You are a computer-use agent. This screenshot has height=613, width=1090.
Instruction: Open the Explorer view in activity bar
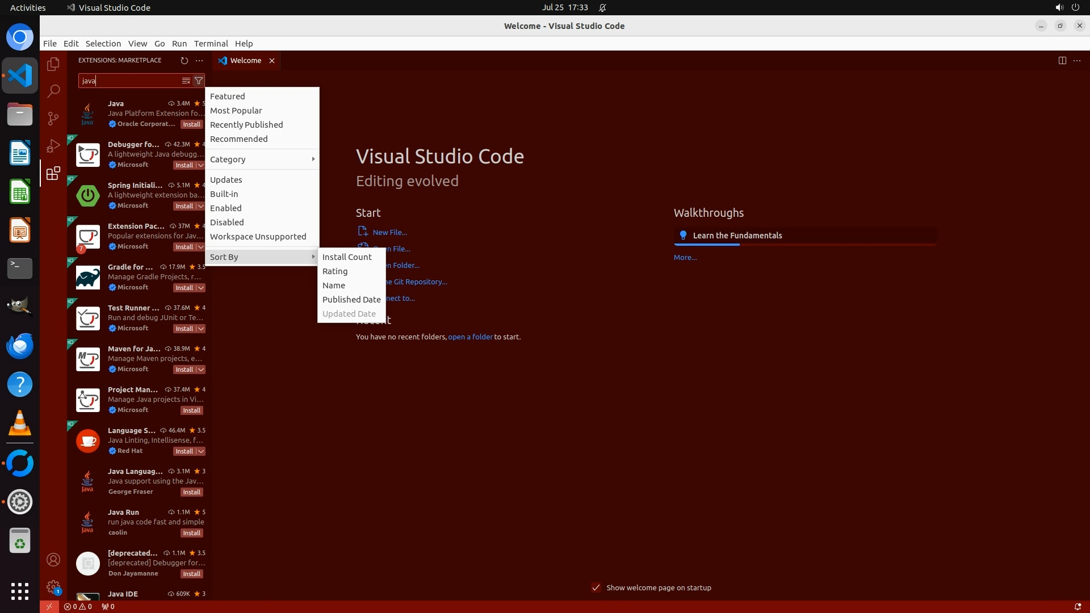(x=53, y=64)
